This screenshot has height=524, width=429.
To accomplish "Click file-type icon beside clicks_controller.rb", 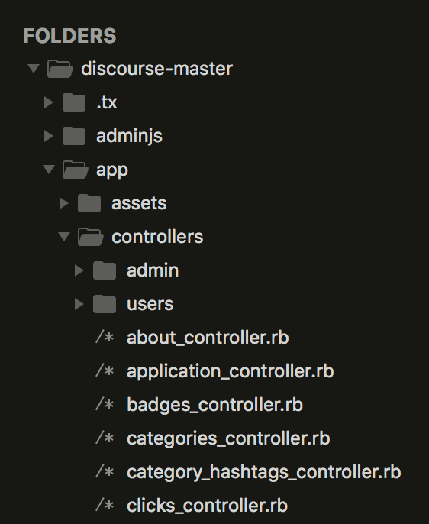I will tap(105, 506).
